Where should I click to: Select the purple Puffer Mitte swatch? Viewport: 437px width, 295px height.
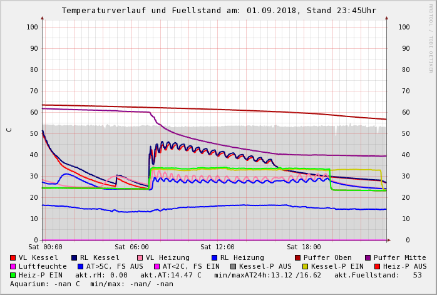coord(368,257)
